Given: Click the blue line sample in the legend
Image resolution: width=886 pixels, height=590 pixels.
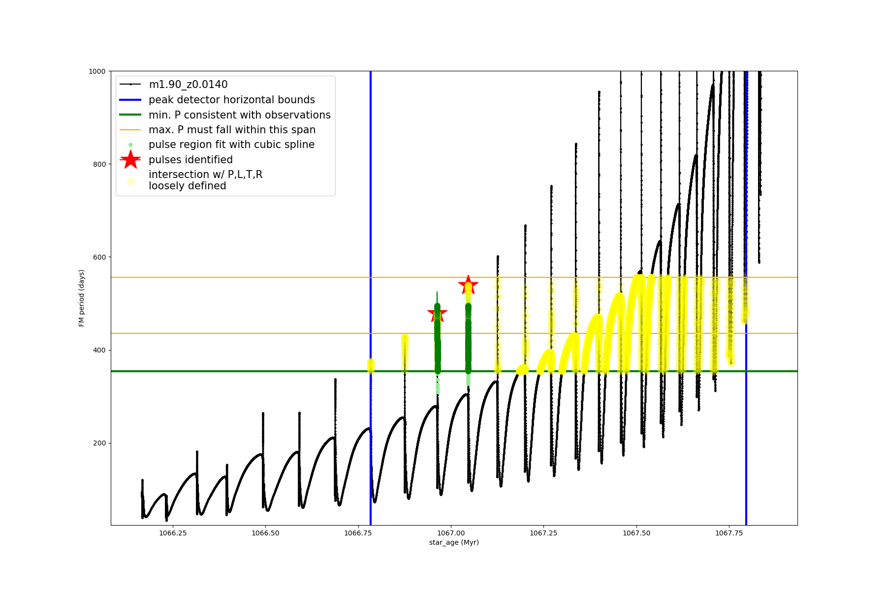Looking at the screenshot, I should (130, 100).
